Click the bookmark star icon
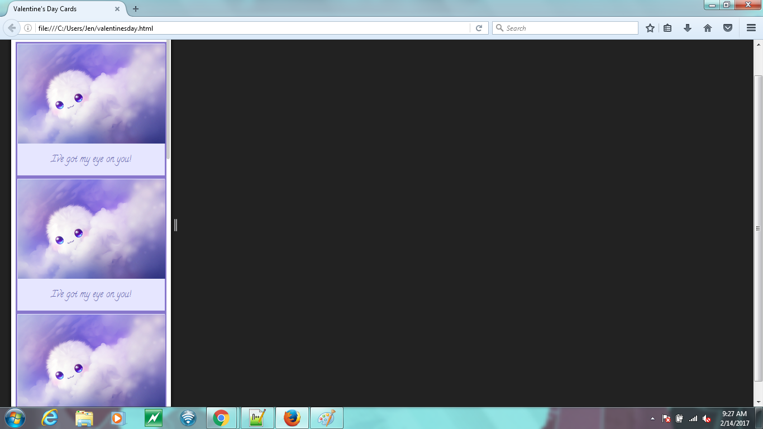Screen dimensions: 763x429 (650, 28)
